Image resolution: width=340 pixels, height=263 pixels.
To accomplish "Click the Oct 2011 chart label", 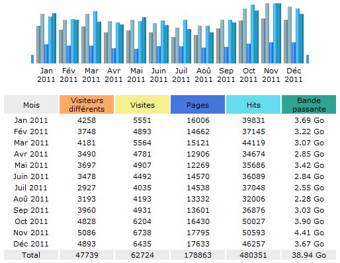I will click(249, 75).
